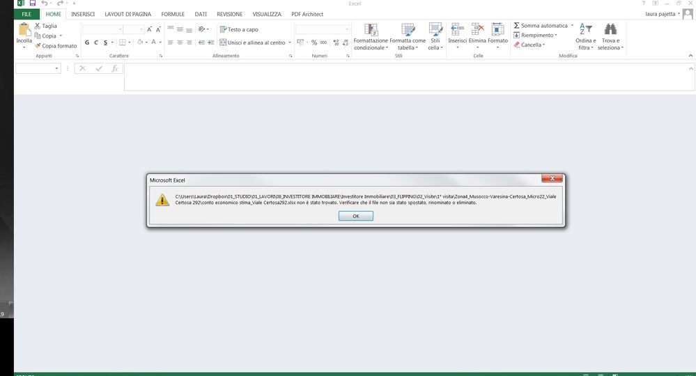Click the text orientation icon
Image resolution: width=696 pixels, height=376 pixels.
coord(201,29)
